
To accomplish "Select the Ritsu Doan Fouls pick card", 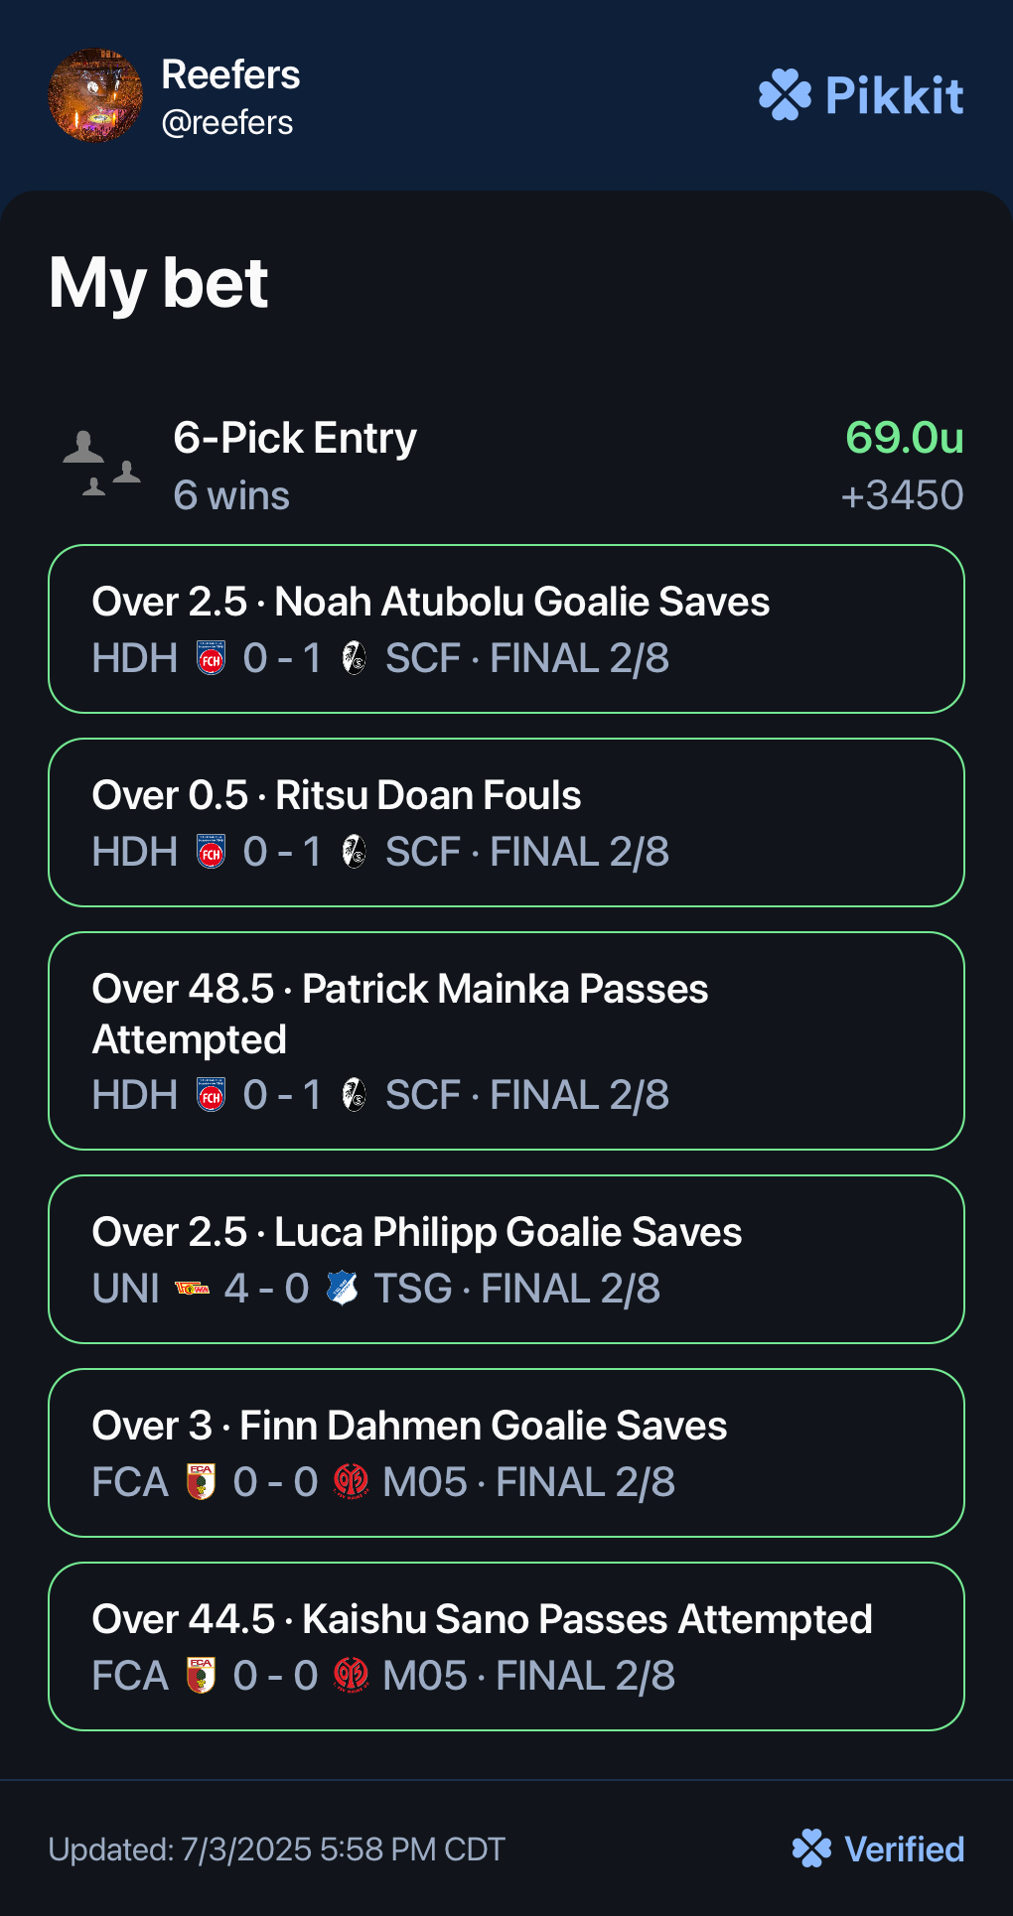I will [x=506, y=822].
